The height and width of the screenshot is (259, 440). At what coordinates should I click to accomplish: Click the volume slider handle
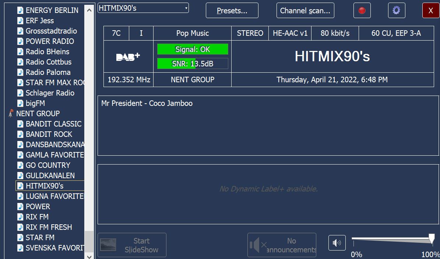pyautogui.click(x=432, y=239)
